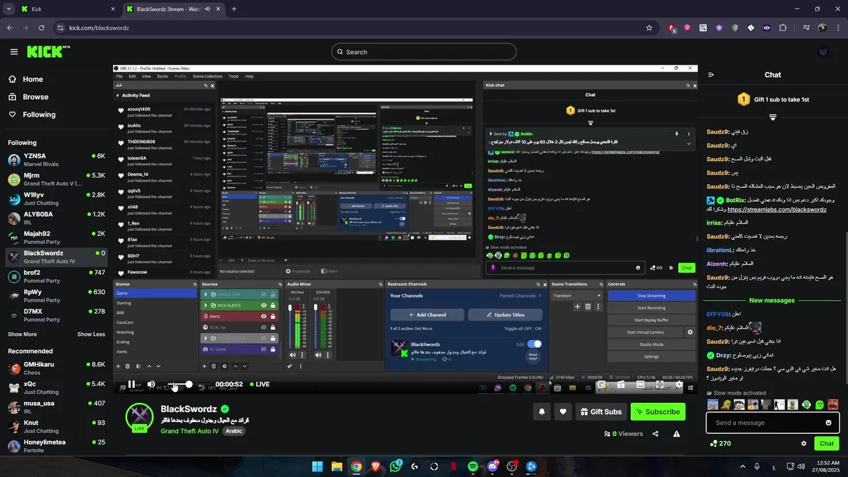
Task: Open streamlabs.com/blackswordz link in chat
Action: tap(776, 209)
